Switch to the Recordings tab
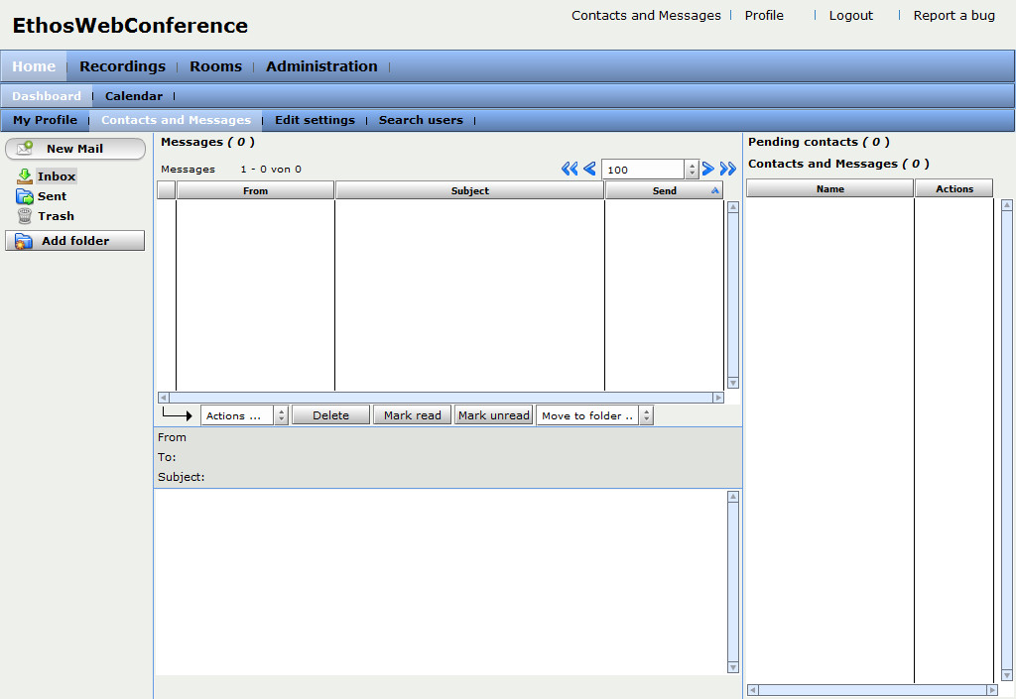1016x699 pixels. pyautogui.click(x=122, y=66)
